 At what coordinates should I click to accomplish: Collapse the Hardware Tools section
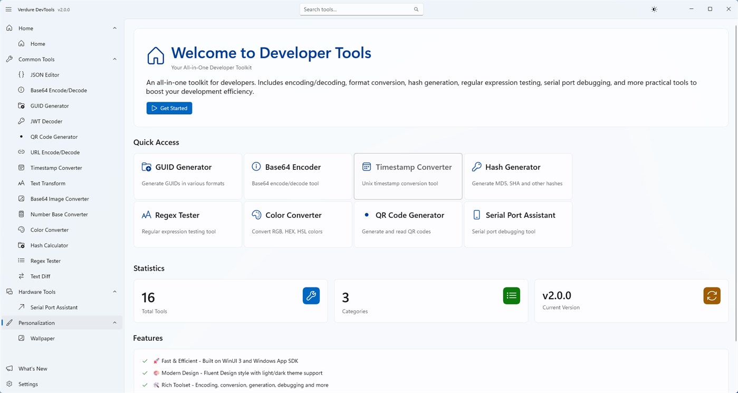pos(114,291)
